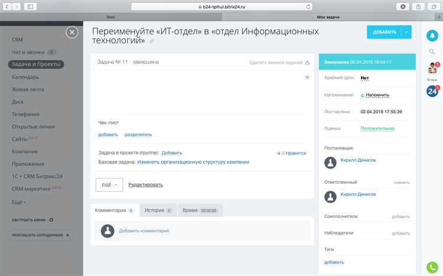Click Safari address bar b24-tplhul.bitrix24.ru
443x276 pixels.
pos(221,6)
